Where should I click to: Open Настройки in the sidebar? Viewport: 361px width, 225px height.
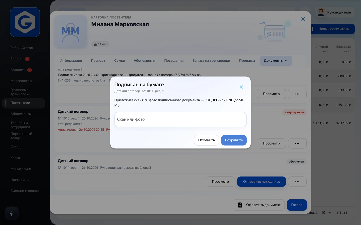20,180
